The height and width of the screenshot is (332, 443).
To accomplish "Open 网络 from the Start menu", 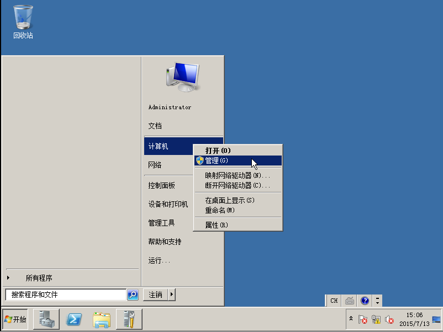I will coord(155,165).
